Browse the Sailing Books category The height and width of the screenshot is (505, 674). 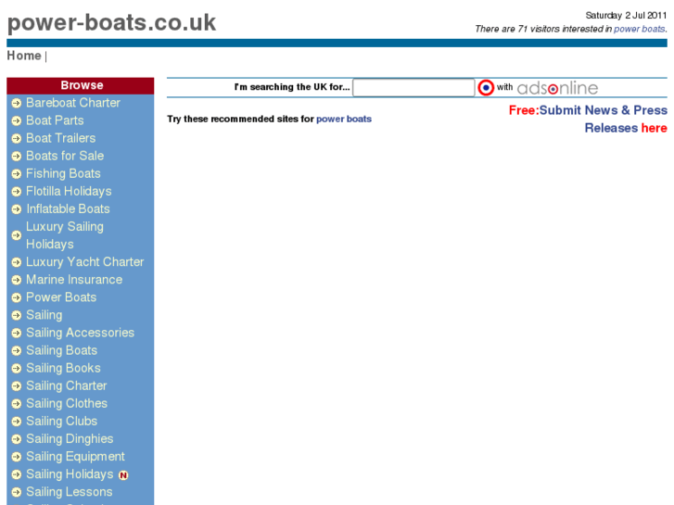[x=64, y=368]
